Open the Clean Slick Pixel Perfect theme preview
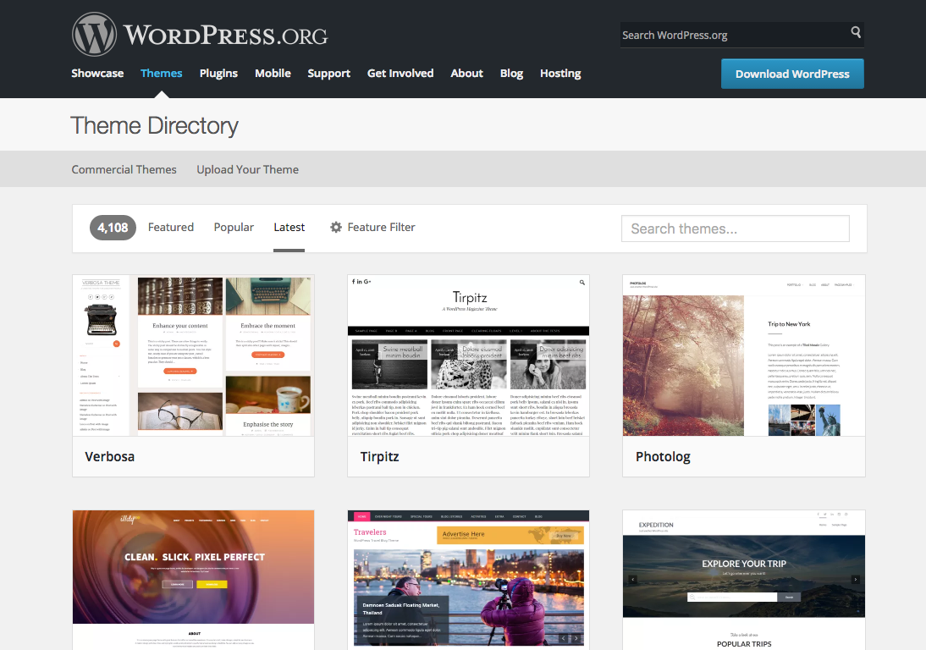 point(193,581)
